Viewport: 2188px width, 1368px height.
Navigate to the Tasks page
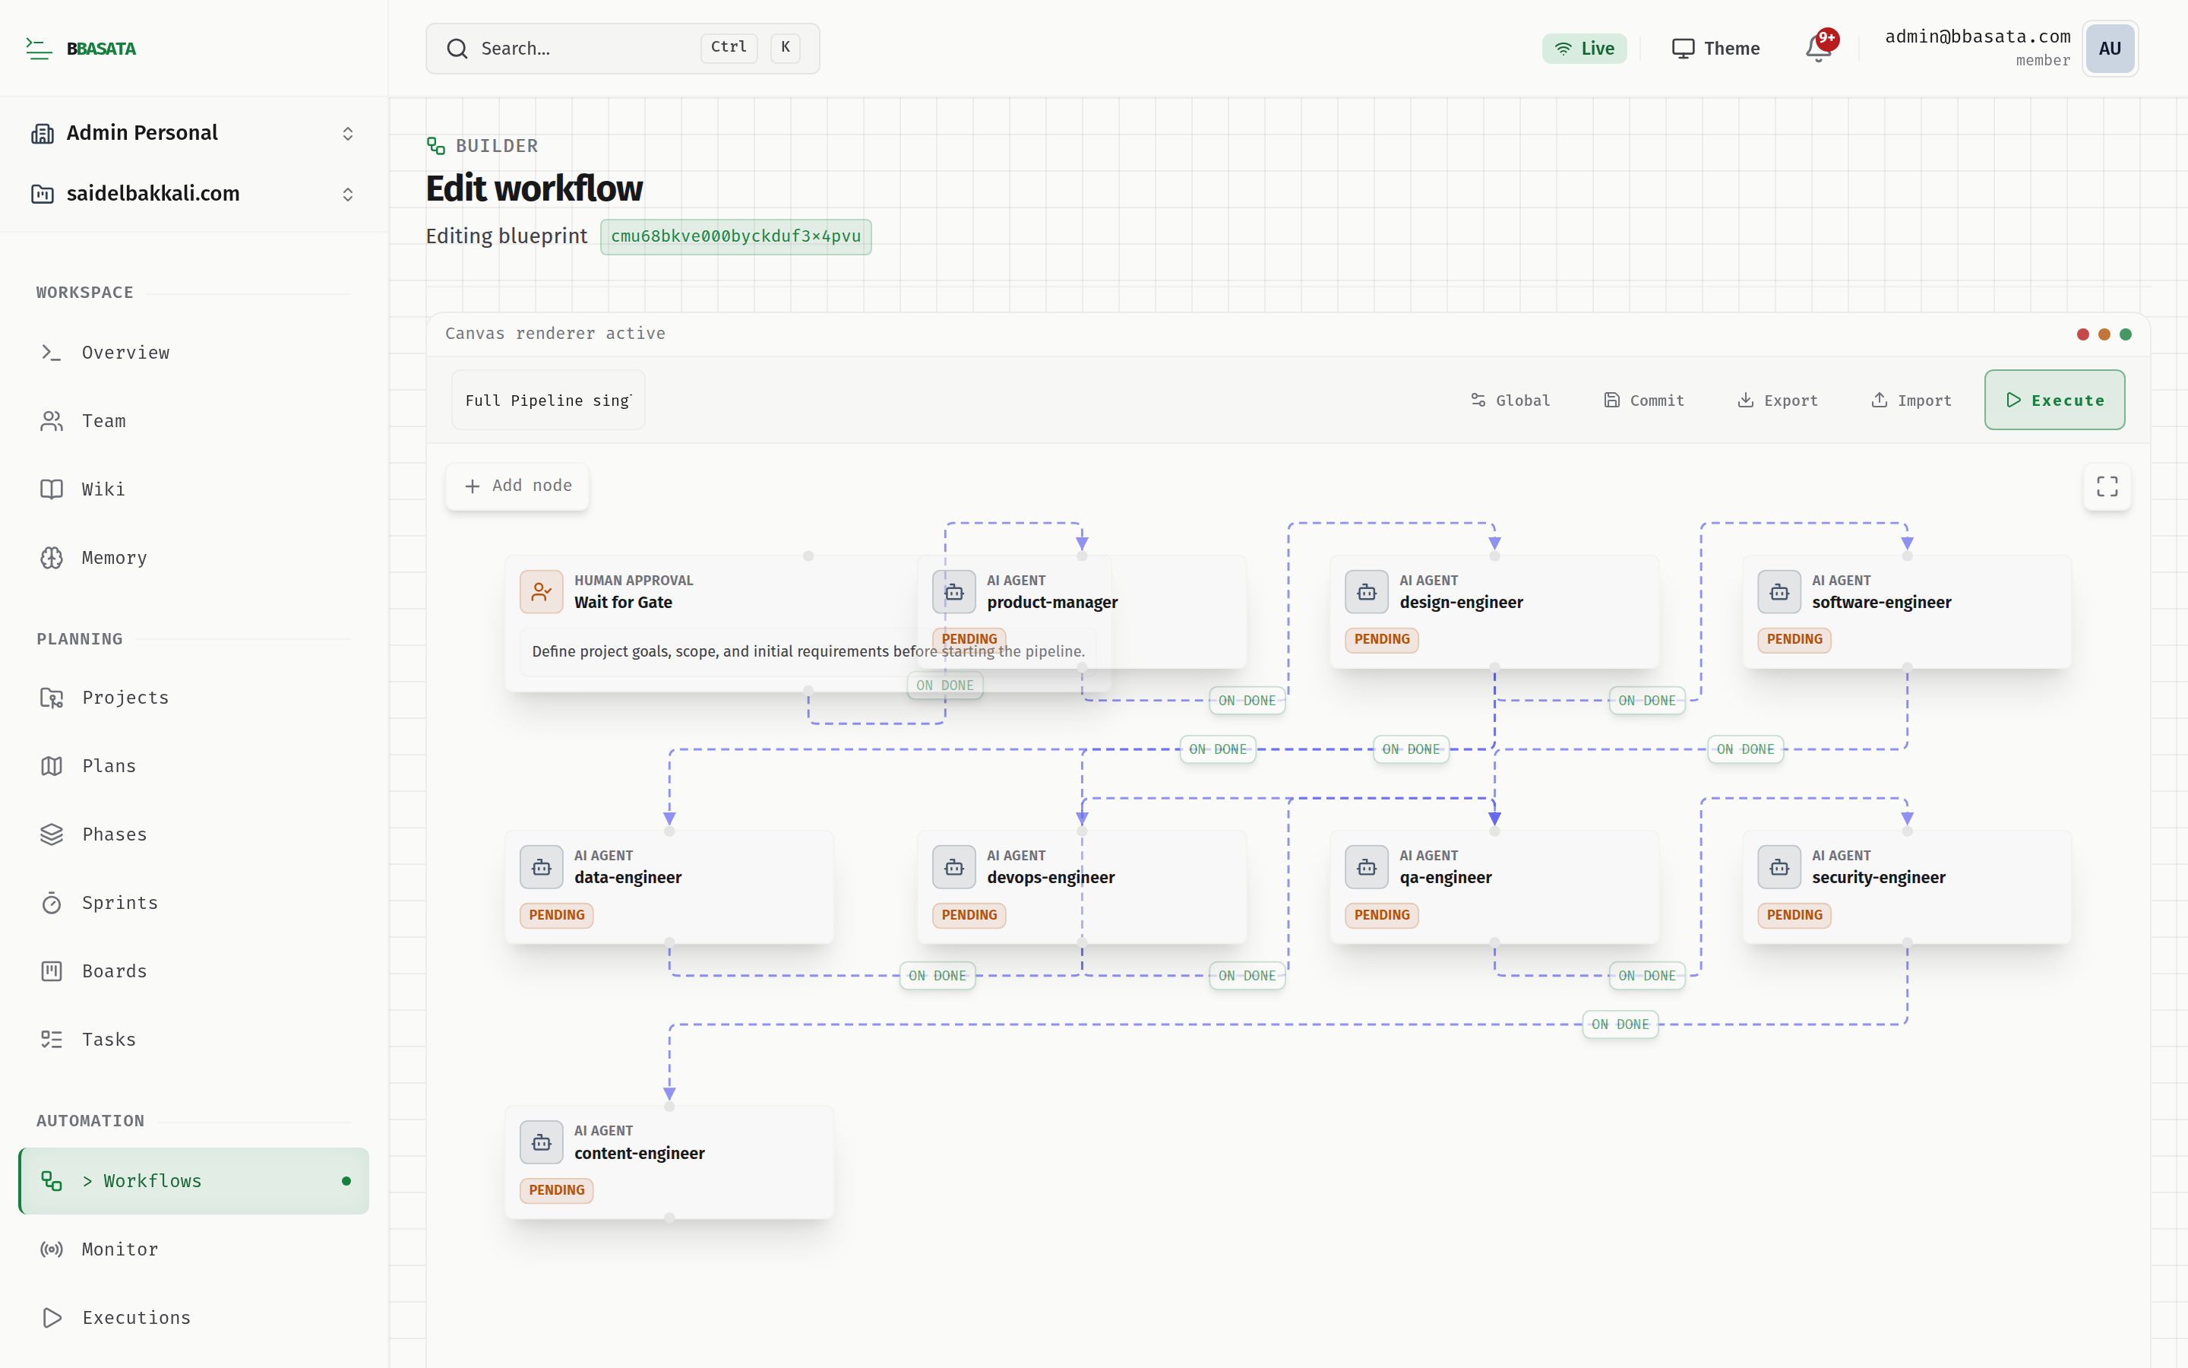pyautogui.click(x=194, y=1040)
